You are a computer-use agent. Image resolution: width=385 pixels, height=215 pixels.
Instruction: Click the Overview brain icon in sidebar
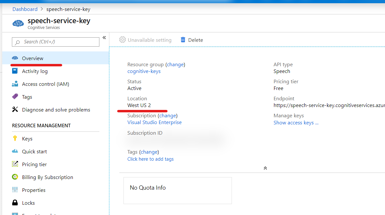[15, 58]
